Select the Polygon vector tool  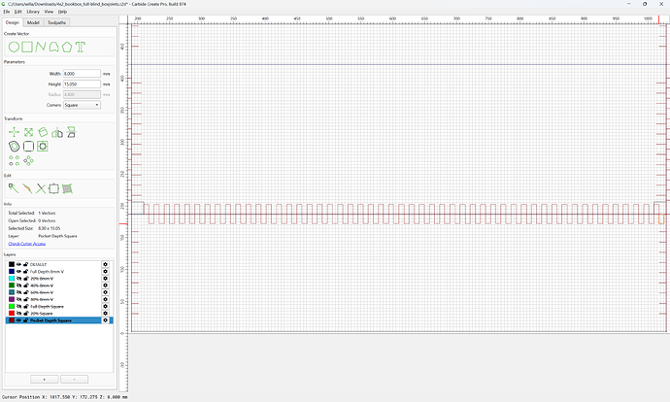coord(67,47)
